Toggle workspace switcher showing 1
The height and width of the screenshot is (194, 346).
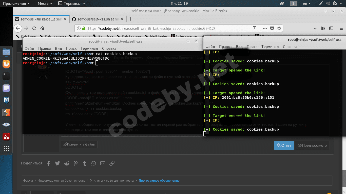(x=293, y=3)
